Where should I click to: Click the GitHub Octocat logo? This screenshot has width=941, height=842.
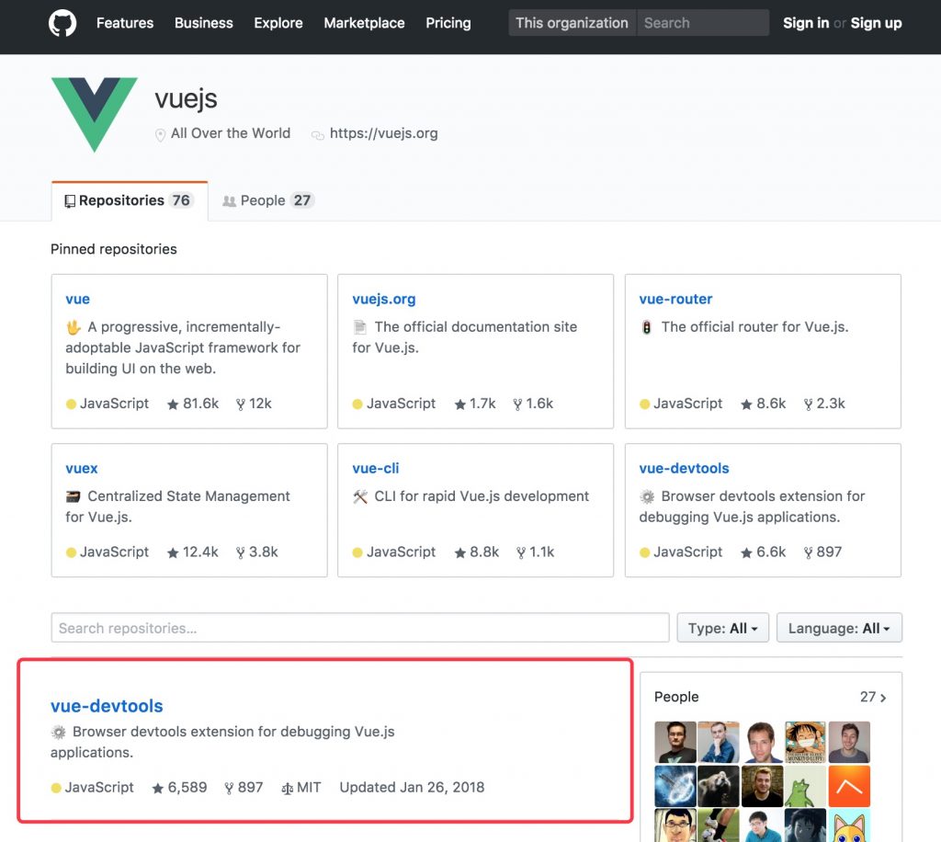coord(62,23)
